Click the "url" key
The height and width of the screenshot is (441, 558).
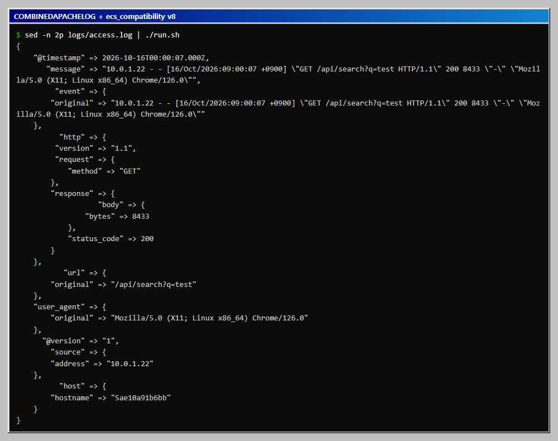pyautogui.click(x=74, y=272)
